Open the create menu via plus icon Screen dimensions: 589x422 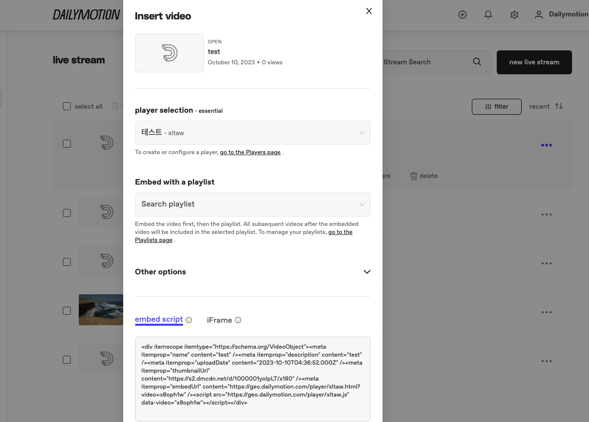(462, 14)
